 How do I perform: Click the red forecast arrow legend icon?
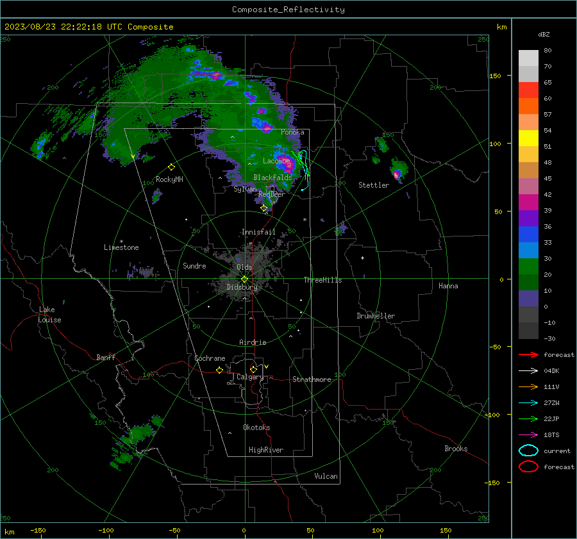528,354
